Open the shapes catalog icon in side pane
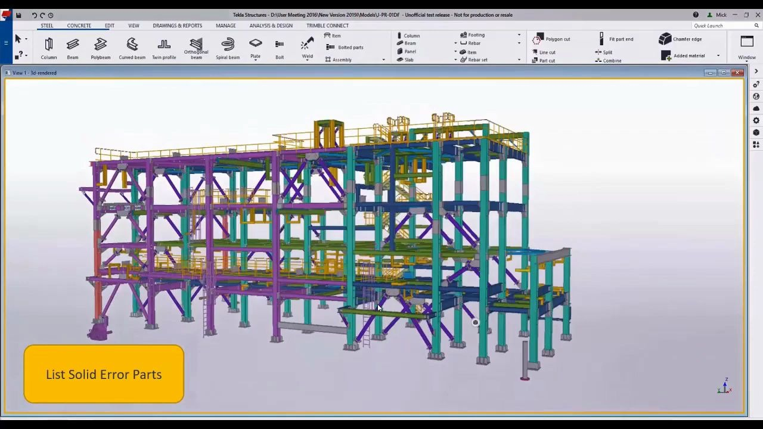Screen dimensions: 763x429 [756, 144]
